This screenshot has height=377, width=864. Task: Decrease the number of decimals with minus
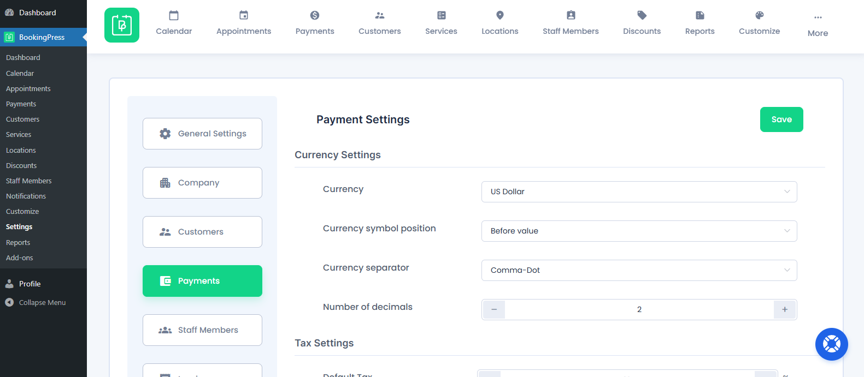coord(494,309)
